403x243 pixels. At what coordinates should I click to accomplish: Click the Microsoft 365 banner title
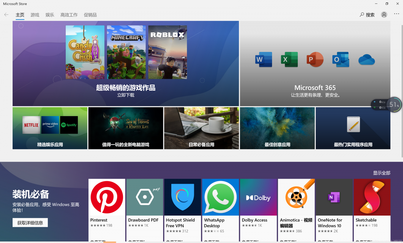point(315,88)
